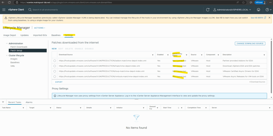Viewport: 273px width, 136px height.
Task: Click NEW to add a download source
Action: pyautogui.click(x=54, y=49)
